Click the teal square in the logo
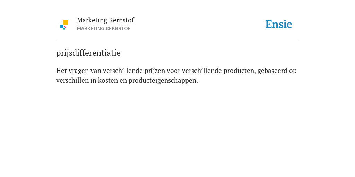Viewport: 355px width, 177px height. coord(64,29)
